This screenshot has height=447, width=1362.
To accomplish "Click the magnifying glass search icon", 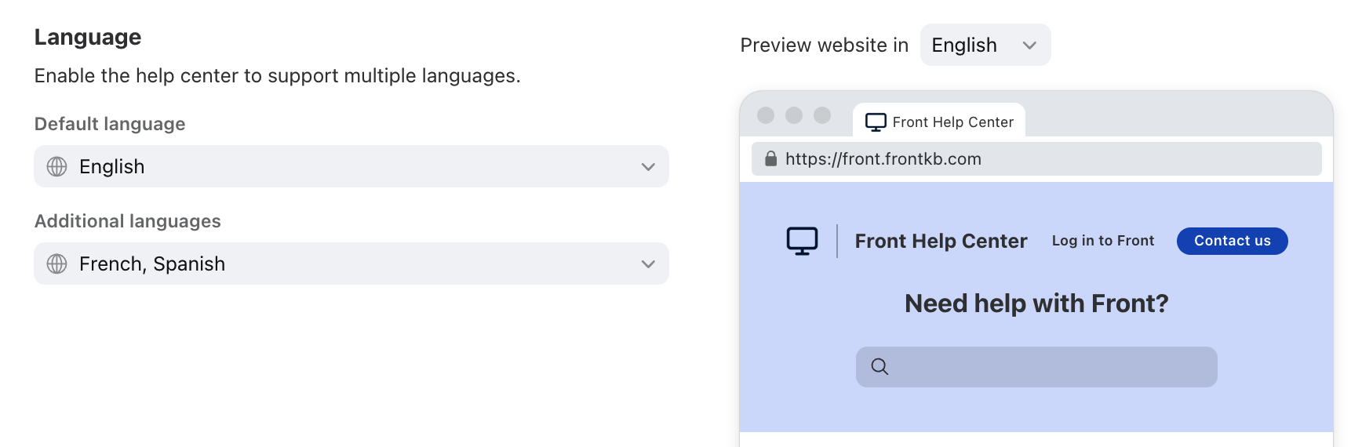I will [879, 366].
